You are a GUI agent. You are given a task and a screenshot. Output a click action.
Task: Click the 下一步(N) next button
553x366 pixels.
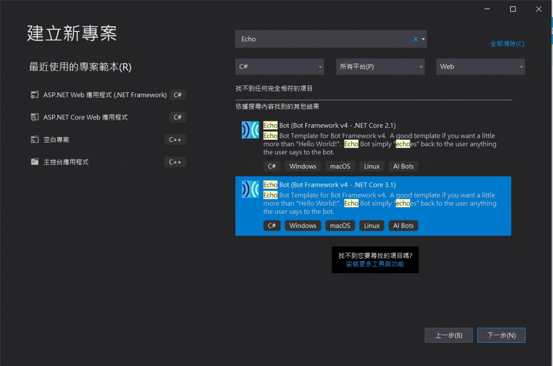pos(501,335)
